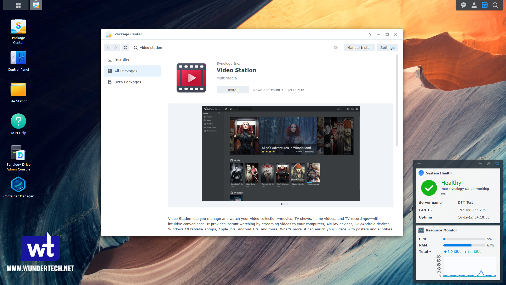Viewport: 506px width, 285px height.
Task: Select Installed packages view
Action: pyautogui.click(x=123, y=59)
